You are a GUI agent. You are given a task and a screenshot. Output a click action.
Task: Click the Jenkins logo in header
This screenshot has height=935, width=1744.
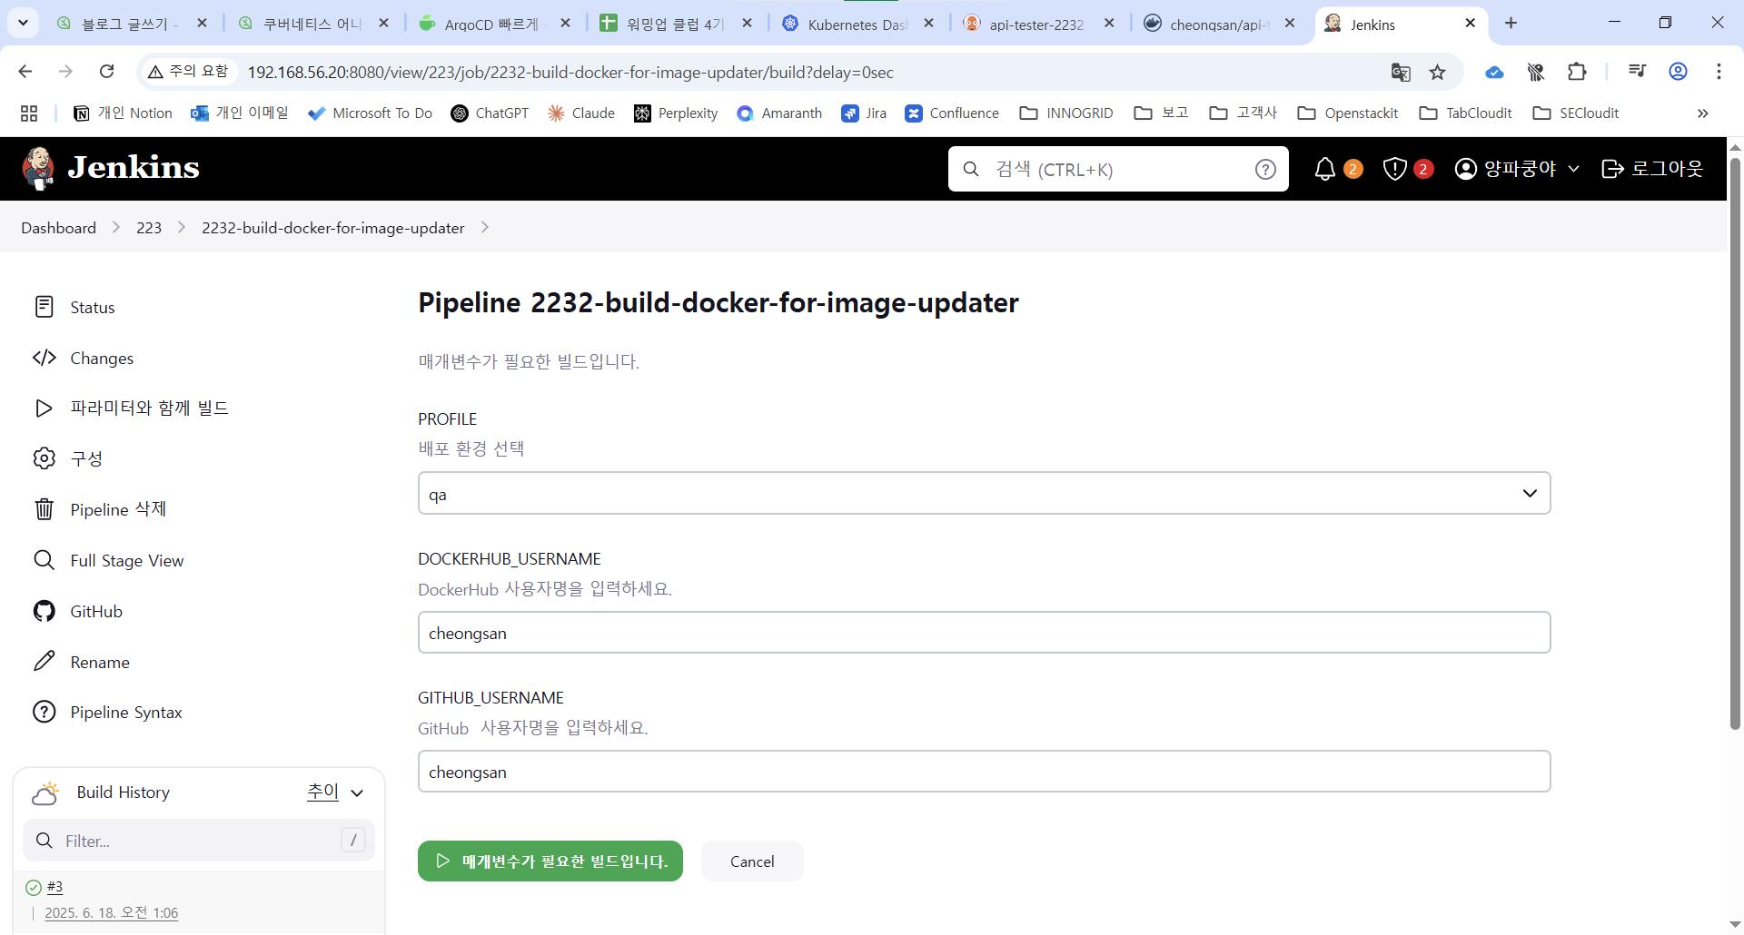(110, 168)
